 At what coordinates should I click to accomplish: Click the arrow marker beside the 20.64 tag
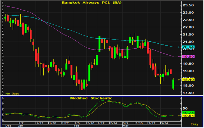pos(178,47)
